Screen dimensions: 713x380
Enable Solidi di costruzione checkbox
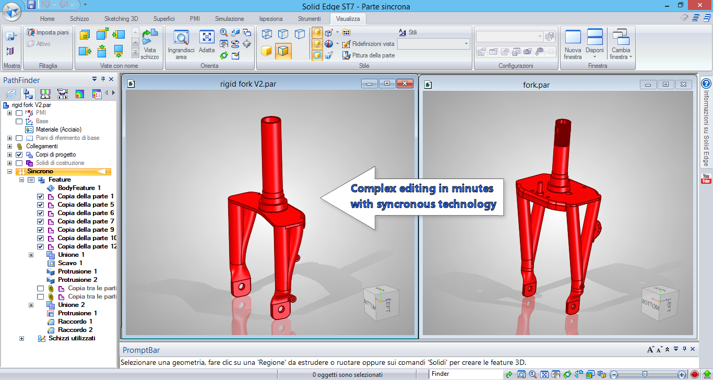point(19,163)
